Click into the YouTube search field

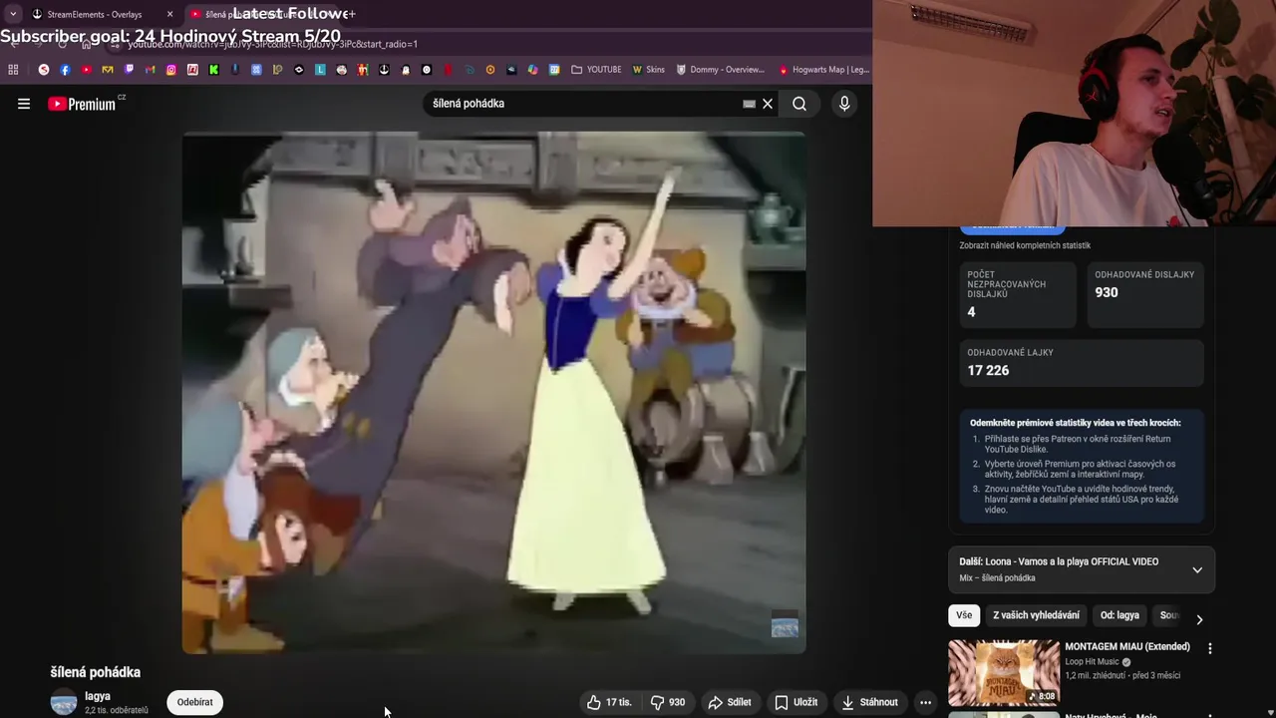point(583,104)
